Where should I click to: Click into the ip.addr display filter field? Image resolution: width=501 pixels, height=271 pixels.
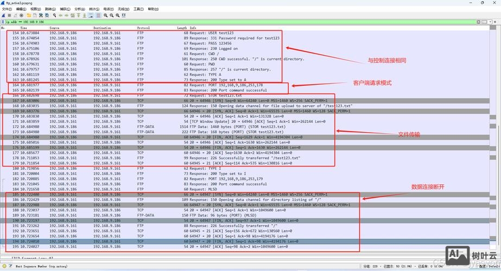[x=217, y=22]
